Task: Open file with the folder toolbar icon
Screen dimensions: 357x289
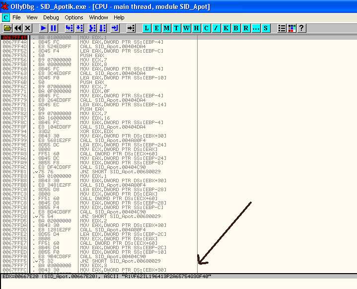Action: coord(7,28)
